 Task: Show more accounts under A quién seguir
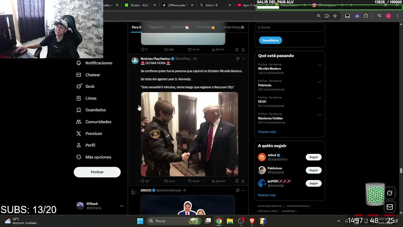[267, 195]
